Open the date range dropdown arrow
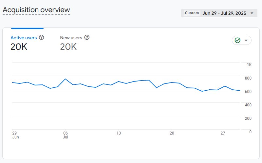 click(x=252, y=13)
